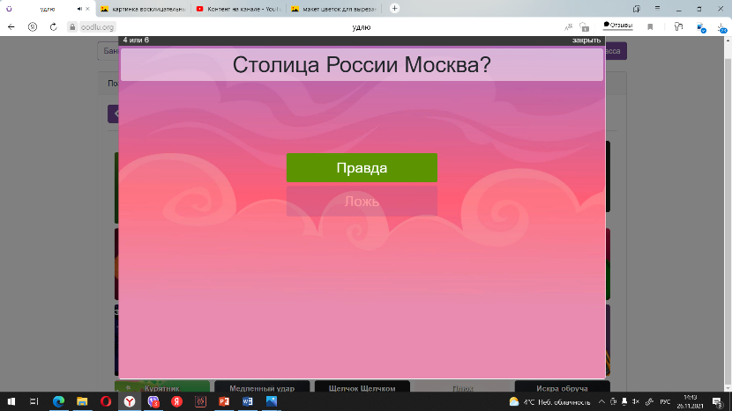Bookmark this page using the bookmark icon
This screenshot has height=411, width=732.
[x=652, y=27]
